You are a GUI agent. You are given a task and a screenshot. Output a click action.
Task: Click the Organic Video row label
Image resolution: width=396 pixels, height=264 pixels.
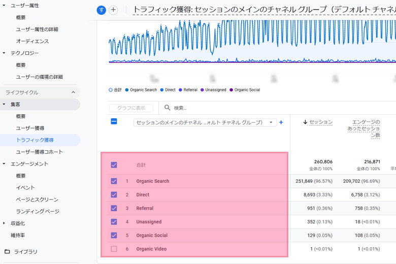point(151,249)
